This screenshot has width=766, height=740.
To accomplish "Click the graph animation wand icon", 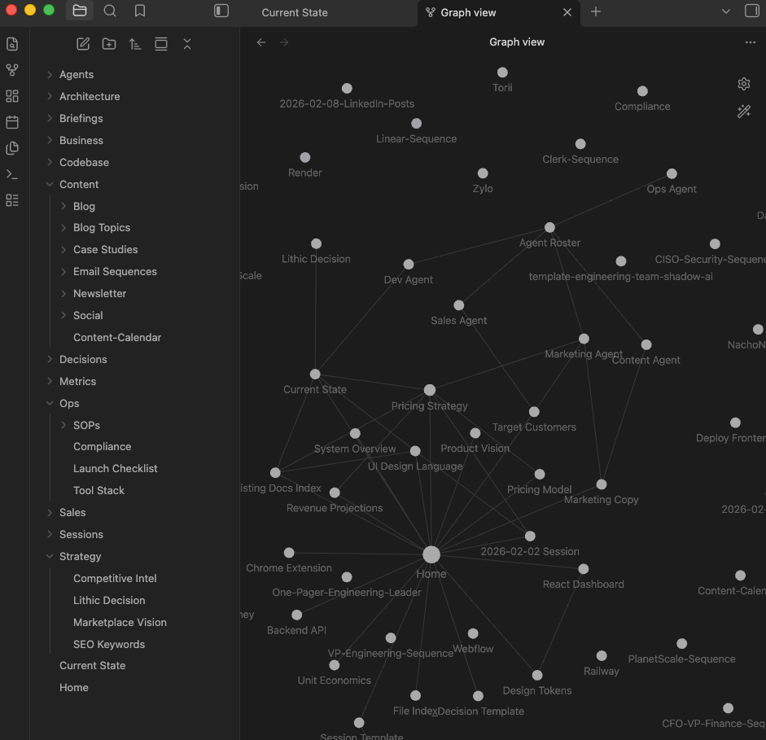I will (x=743, y=112).
